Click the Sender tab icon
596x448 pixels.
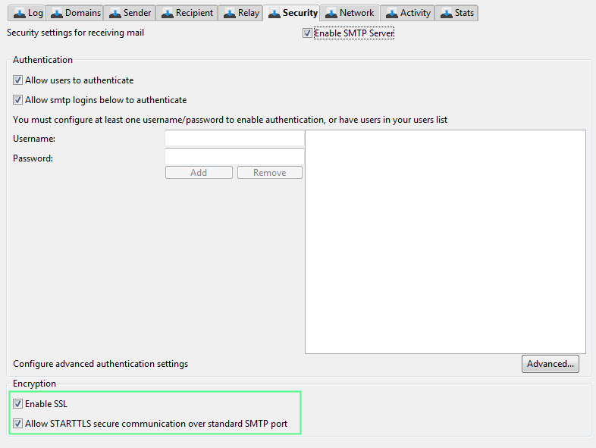coord(115,13)
